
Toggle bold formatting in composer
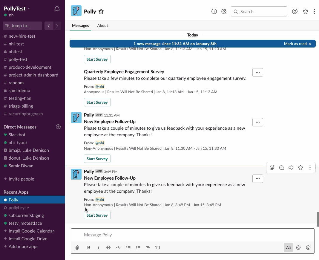pyautogui.click(x=89, y=247)
